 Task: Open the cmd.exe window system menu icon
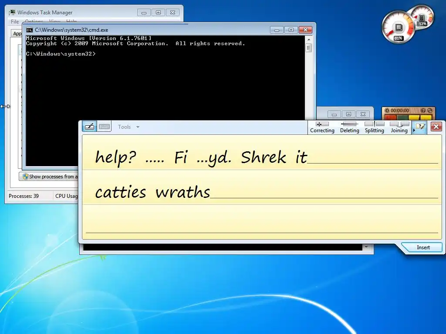point(29,30)
